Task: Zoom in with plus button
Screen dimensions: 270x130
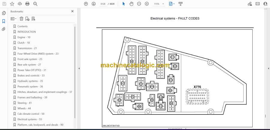Action: 147,4
